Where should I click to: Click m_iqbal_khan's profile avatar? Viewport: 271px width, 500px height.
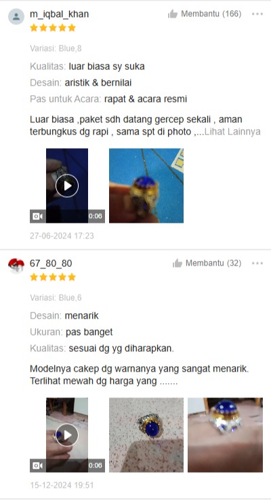[16, 16]
